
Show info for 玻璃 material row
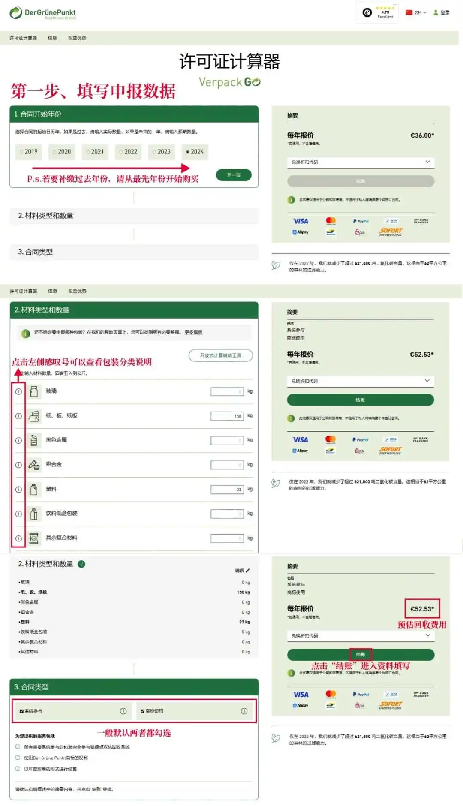tap(18, 391)
